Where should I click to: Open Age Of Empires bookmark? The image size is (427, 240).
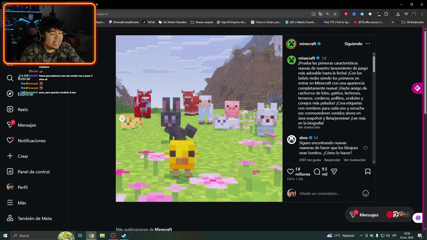(x=232, y=22)
